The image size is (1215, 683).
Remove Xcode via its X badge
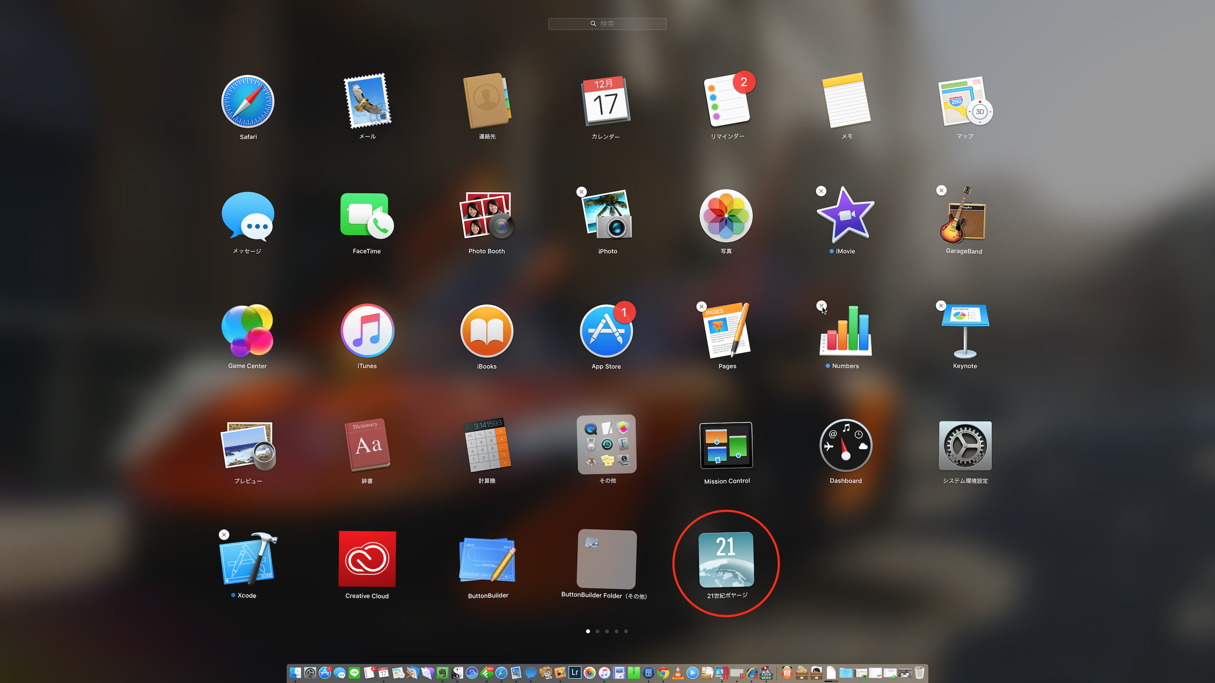(x=224, y=535)
